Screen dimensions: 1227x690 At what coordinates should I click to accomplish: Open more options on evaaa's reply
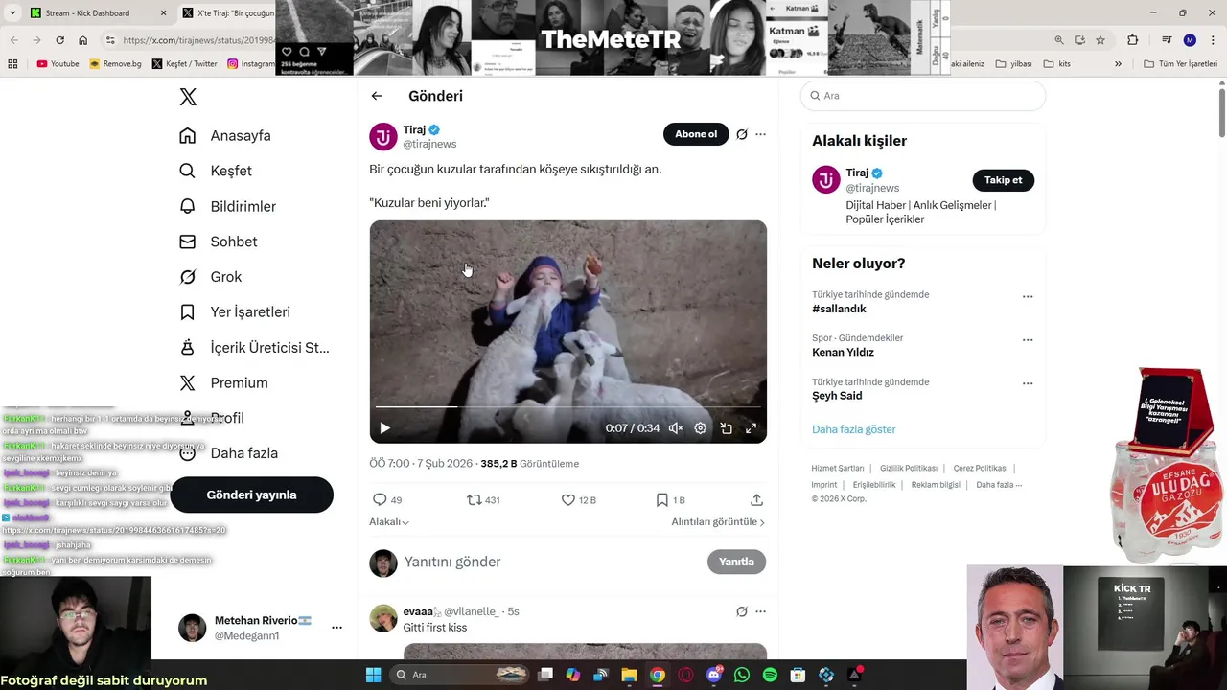click(x=760, y=611)
